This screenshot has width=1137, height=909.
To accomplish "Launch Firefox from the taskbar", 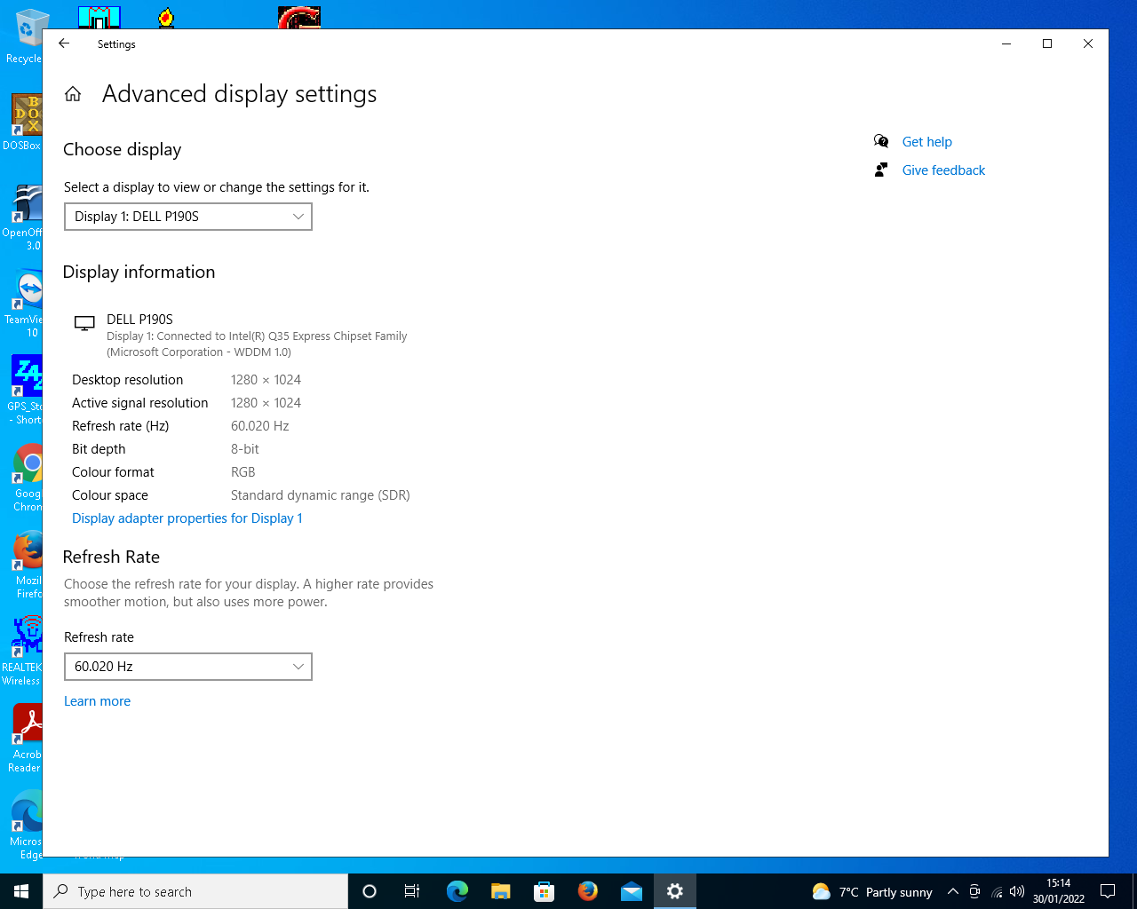I will tap(587, 891).
